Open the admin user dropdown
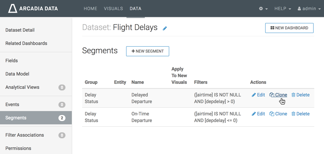The width and height of the screenshot is (324, 154). click(309, 9)
